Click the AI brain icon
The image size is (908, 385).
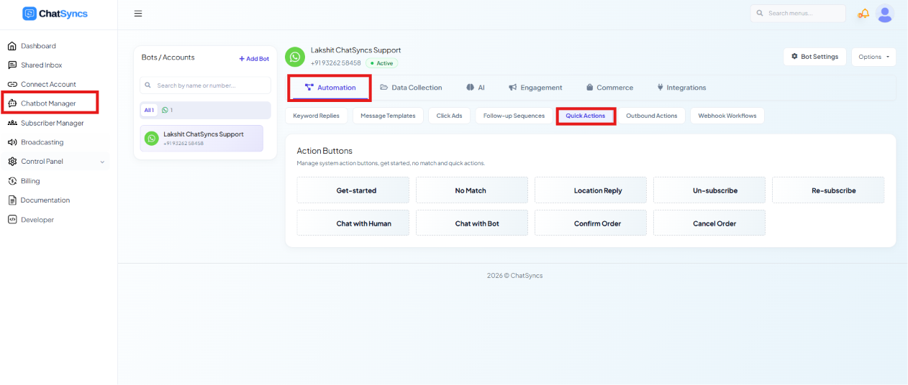(x=470, y=88)
